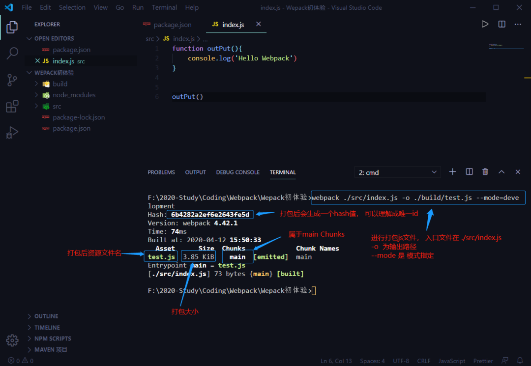Run the code with play icon
531x366 pixels.
click(485, 24)
